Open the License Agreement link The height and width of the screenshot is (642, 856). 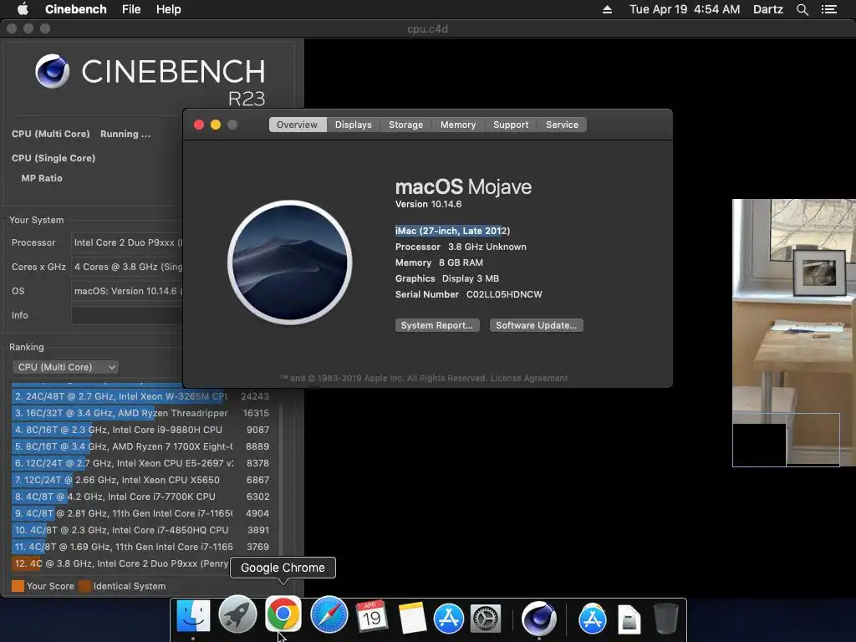pos(529,378)
